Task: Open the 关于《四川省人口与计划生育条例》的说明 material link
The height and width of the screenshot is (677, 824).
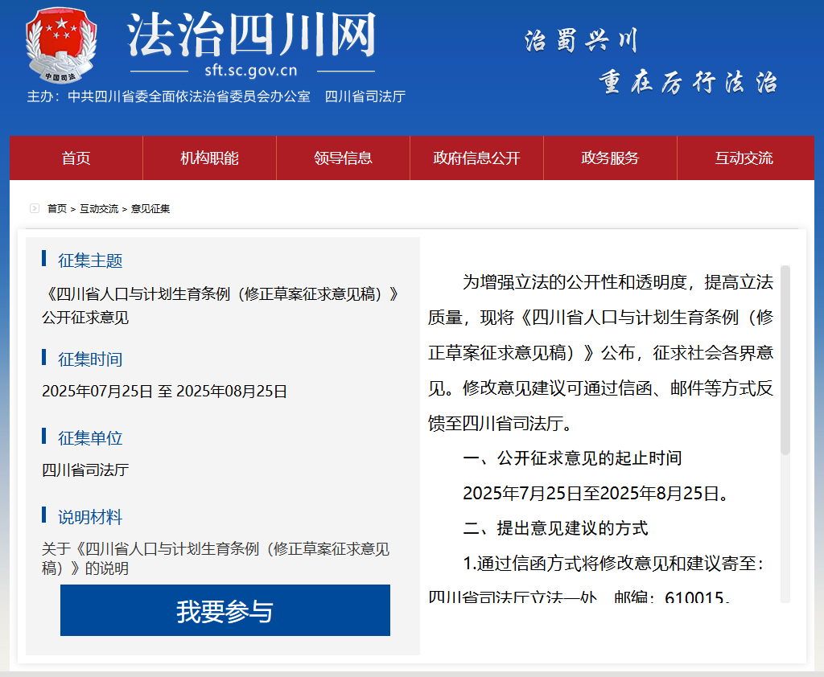Action: pyautogui.click(x=215, y=558)
